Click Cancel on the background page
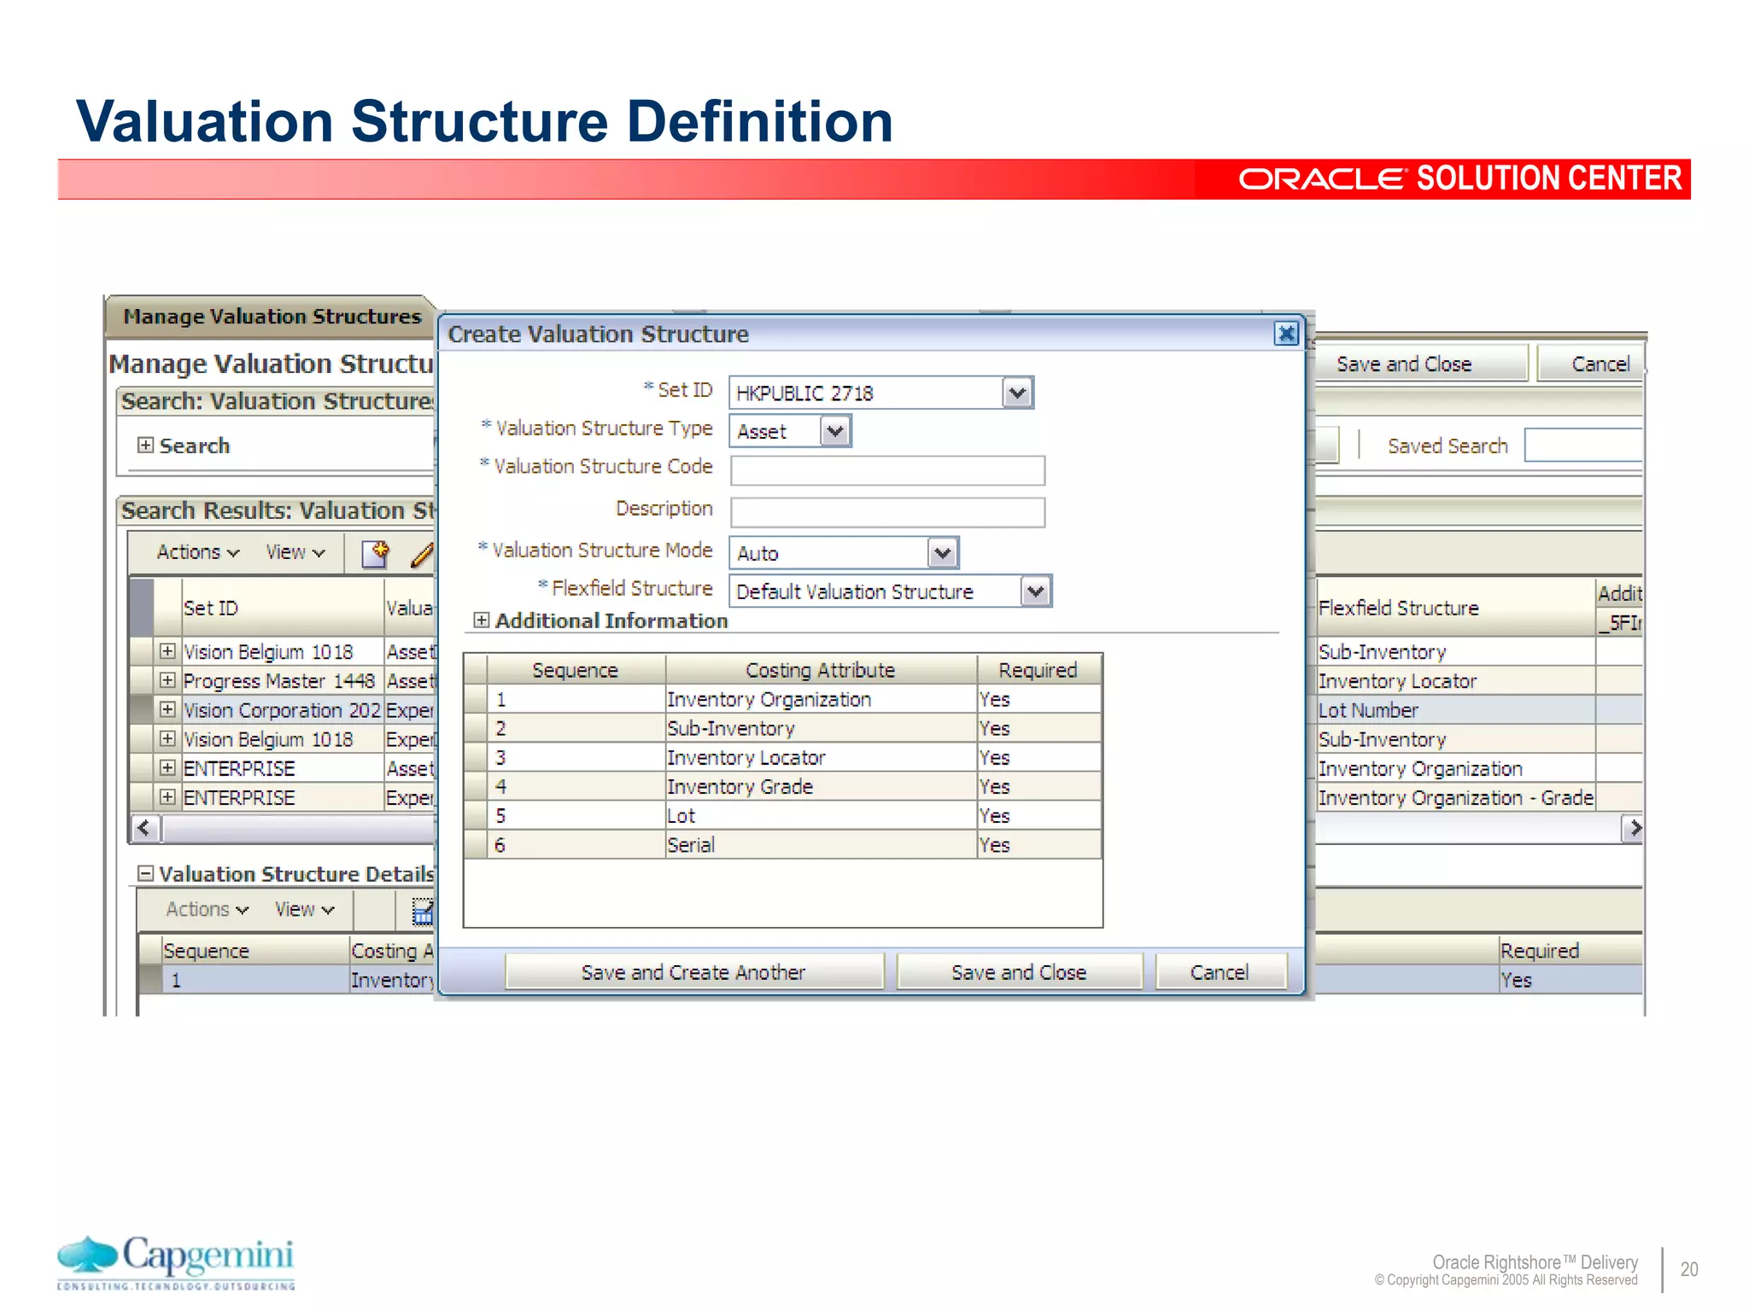 (1592, 364)
